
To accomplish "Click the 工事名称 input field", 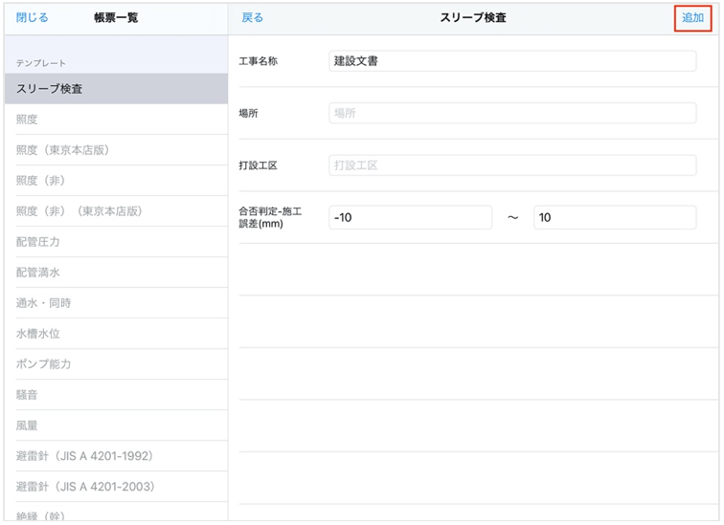I will pos(511,61).
